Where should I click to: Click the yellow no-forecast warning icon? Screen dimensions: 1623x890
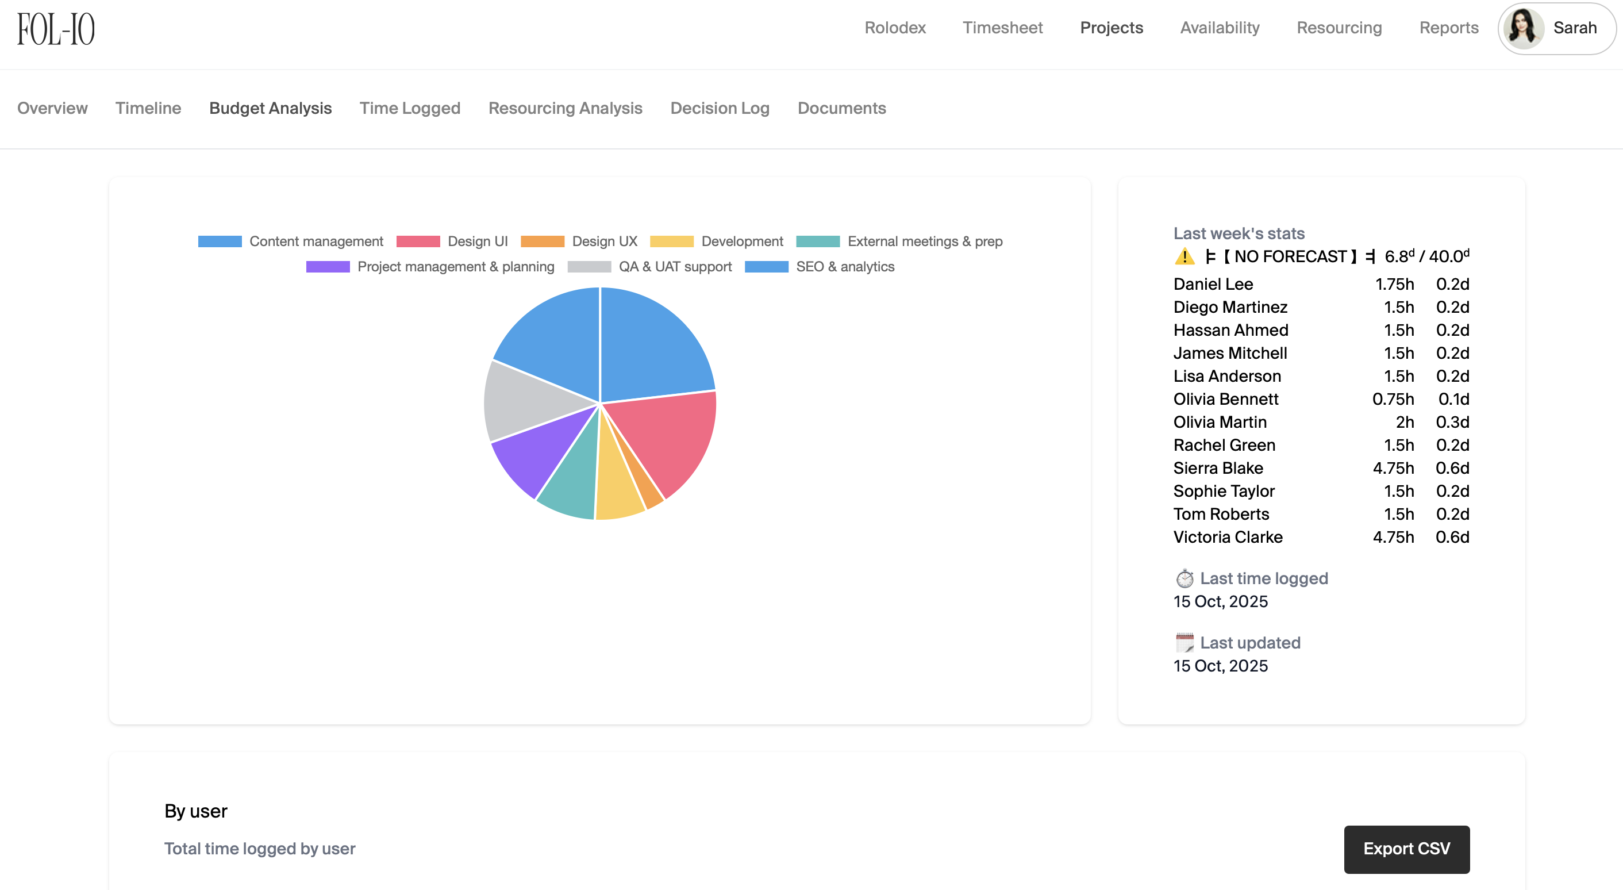1184,256
